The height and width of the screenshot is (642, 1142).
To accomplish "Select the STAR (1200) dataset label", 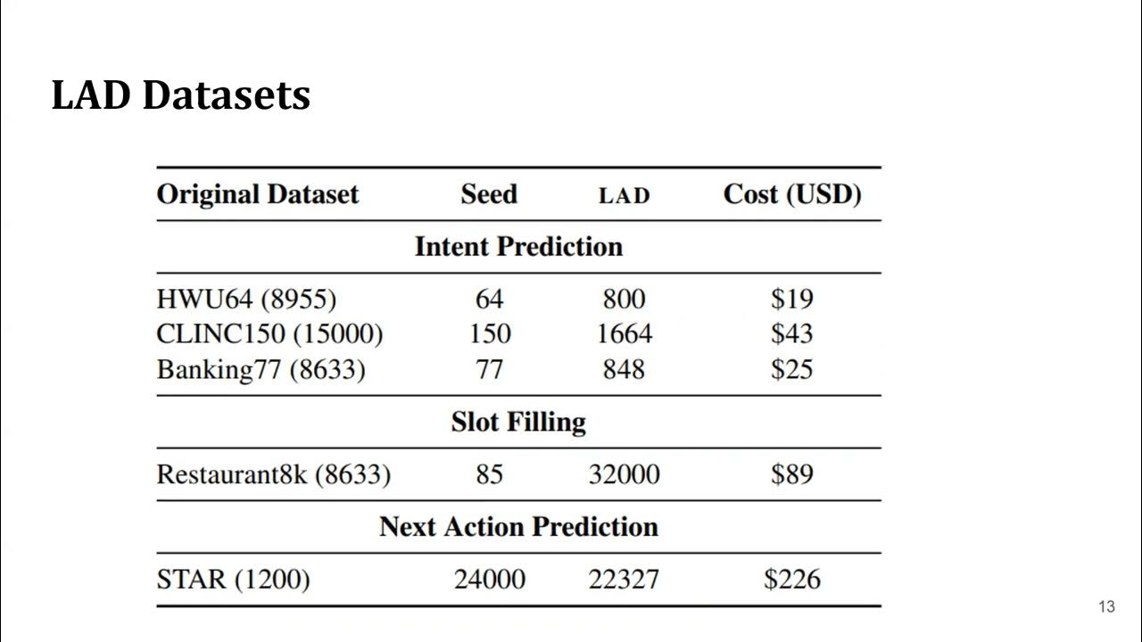I will pos(233,580).
